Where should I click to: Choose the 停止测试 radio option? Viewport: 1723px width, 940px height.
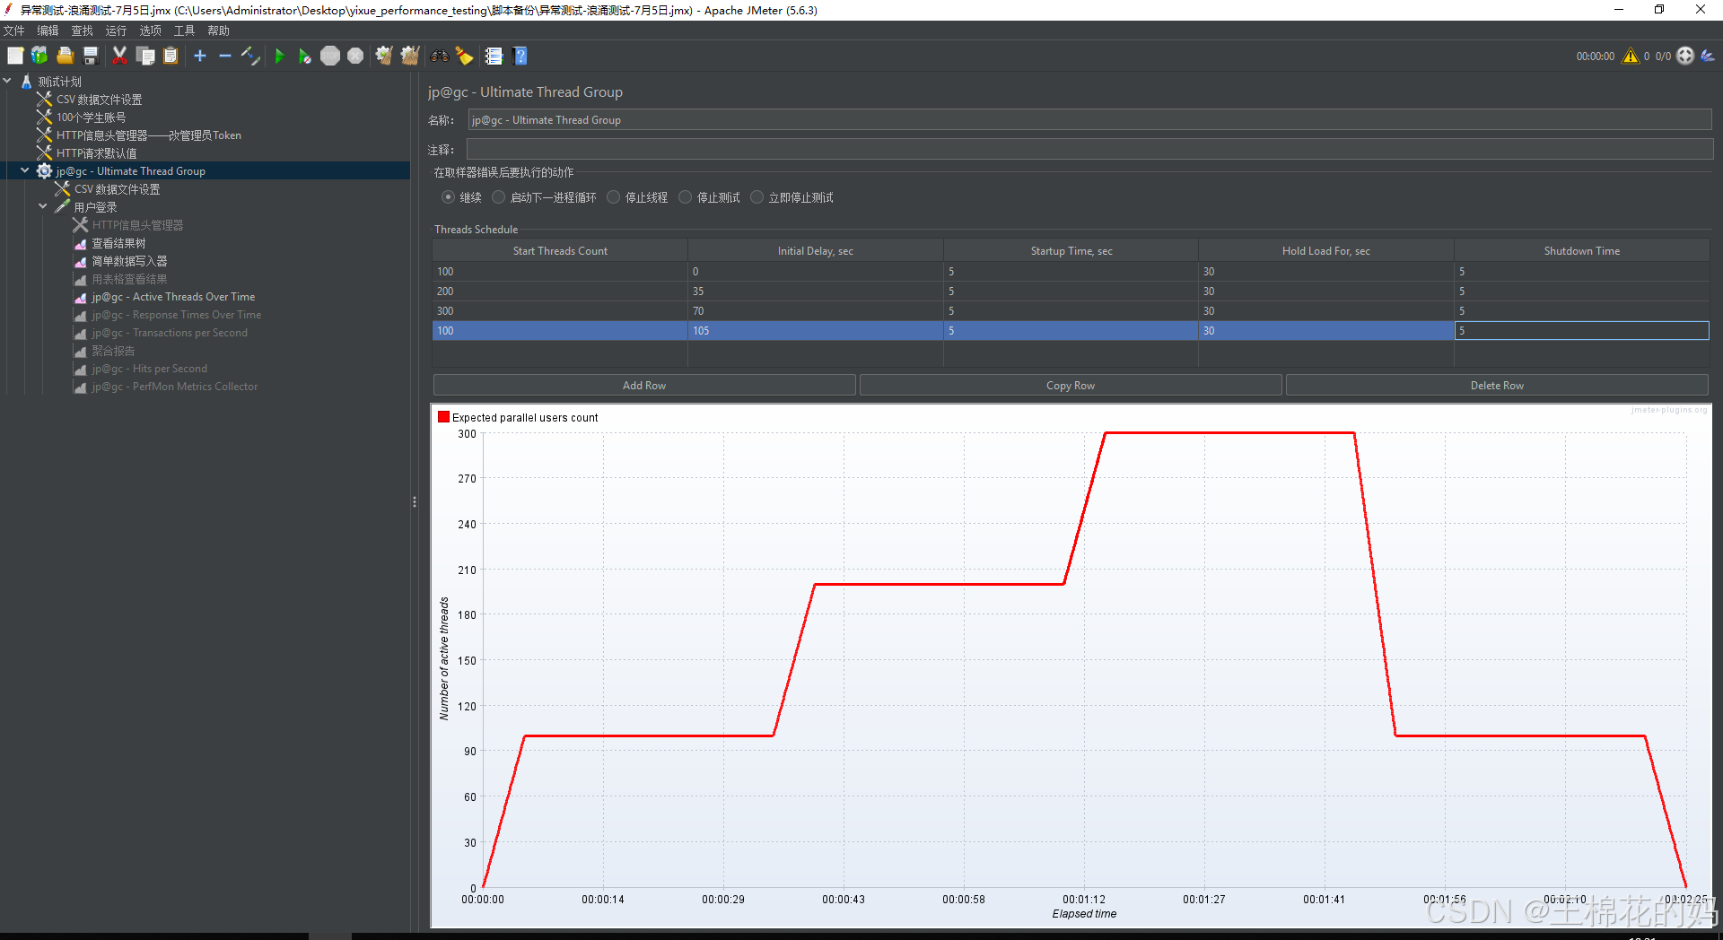click(x=686, y=197)
